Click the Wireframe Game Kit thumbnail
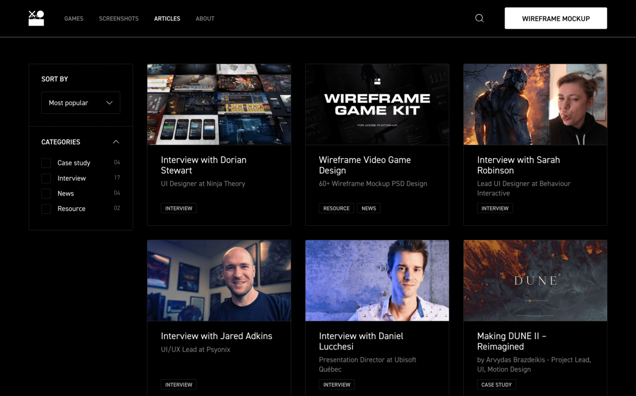The image size is (636, 396). click(x=377, y=104)
